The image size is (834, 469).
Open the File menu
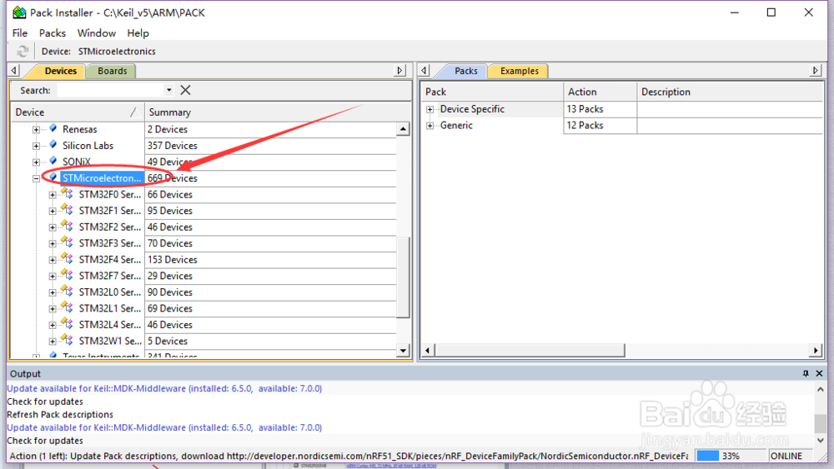coord(20,33)
